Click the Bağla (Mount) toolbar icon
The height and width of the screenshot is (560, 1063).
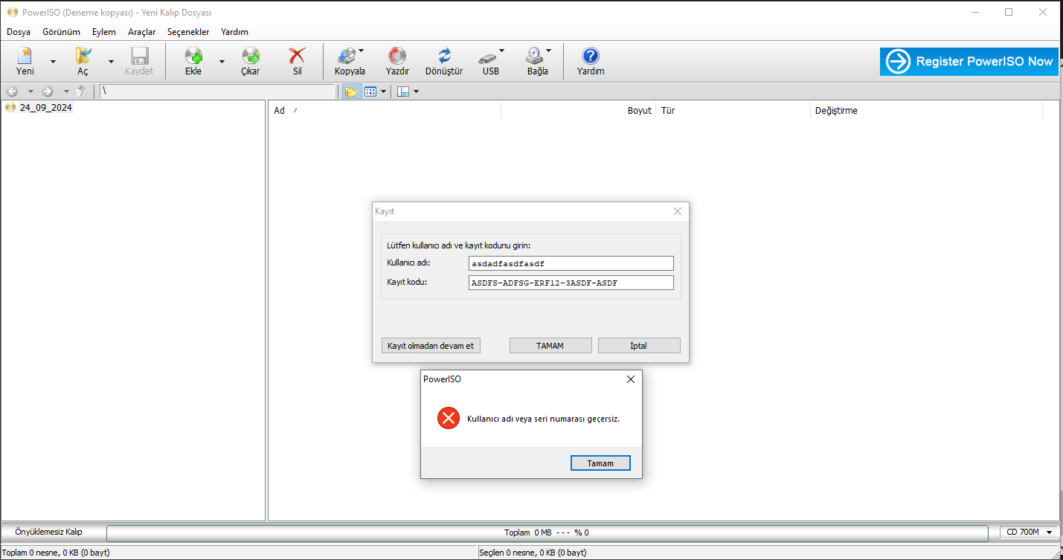pyautogui.click(x=538, y=61)
